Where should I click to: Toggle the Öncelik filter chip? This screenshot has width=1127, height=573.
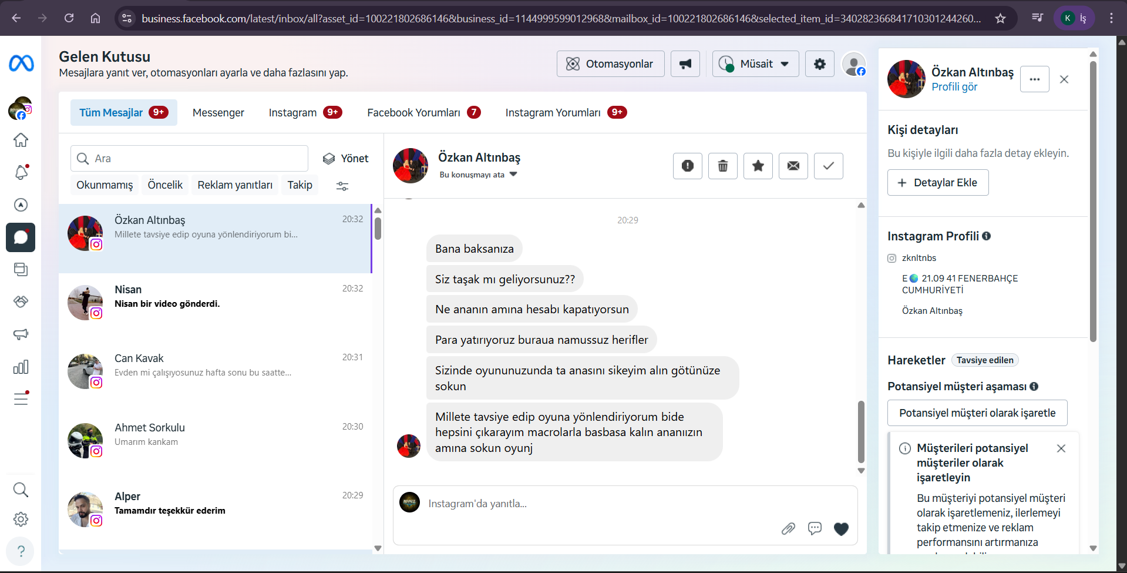[x=165, y=185]
